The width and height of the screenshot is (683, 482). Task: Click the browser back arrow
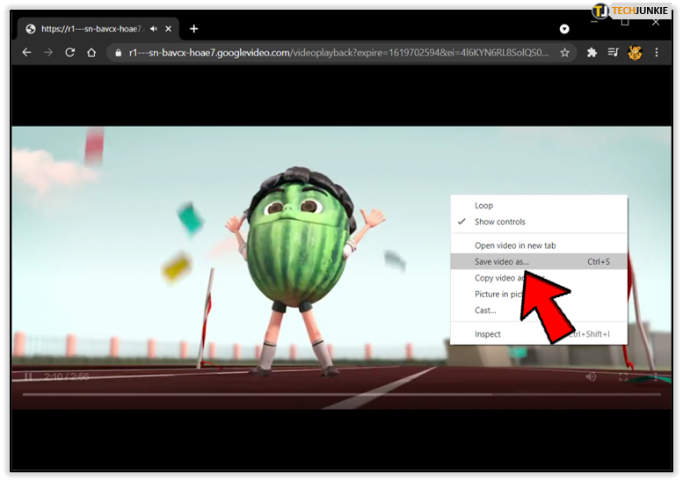[26, 53]
